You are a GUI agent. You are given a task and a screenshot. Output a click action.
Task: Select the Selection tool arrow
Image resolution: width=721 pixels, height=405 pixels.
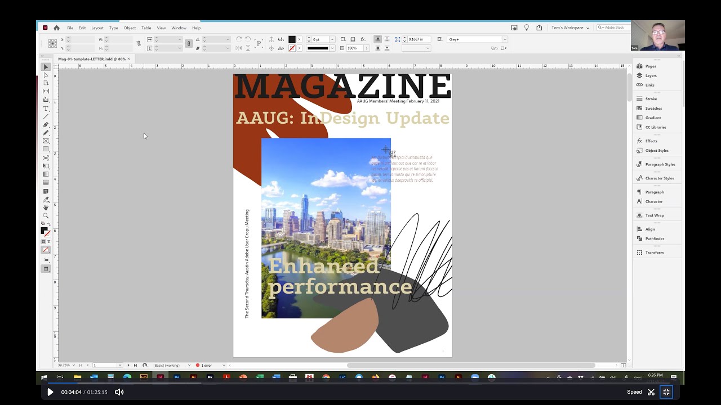46,67
